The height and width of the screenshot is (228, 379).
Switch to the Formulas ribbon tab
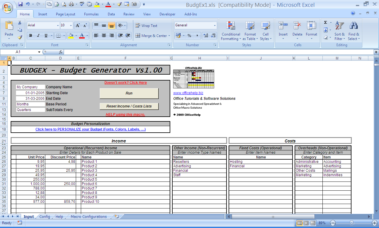click(x=91, y=14)
